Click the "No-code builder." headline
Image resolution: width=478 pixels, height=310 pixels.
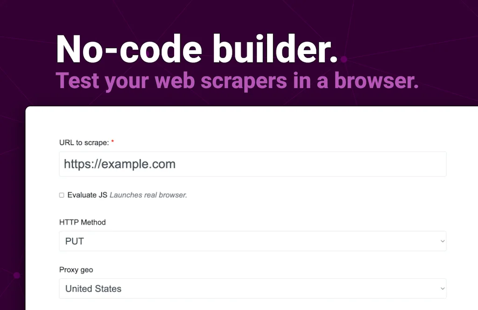coord(197,49)
